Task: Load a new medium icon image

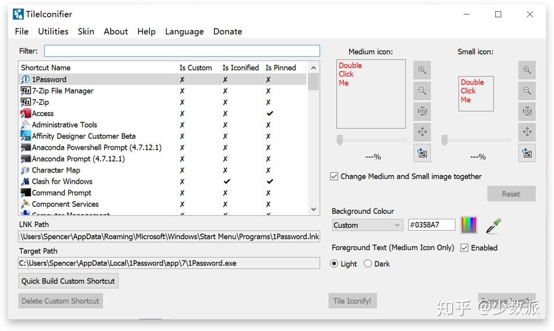Action: (422, 153)
